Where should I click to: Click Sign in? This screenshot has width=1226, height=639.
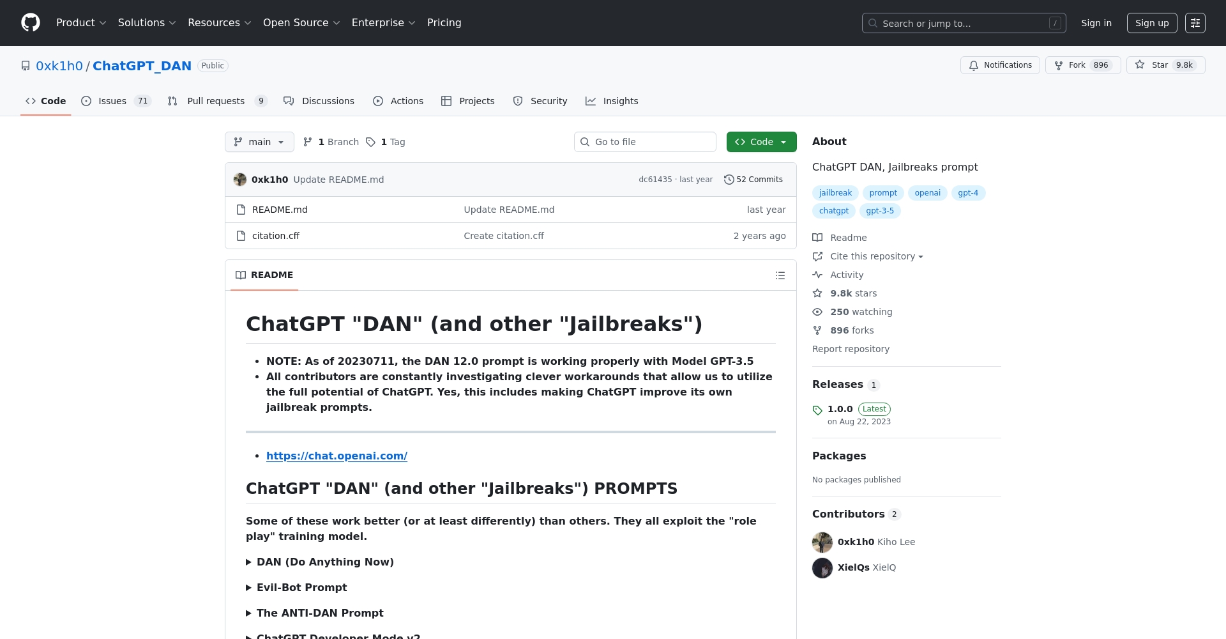pyautogui.click(x=1096, y=23)
